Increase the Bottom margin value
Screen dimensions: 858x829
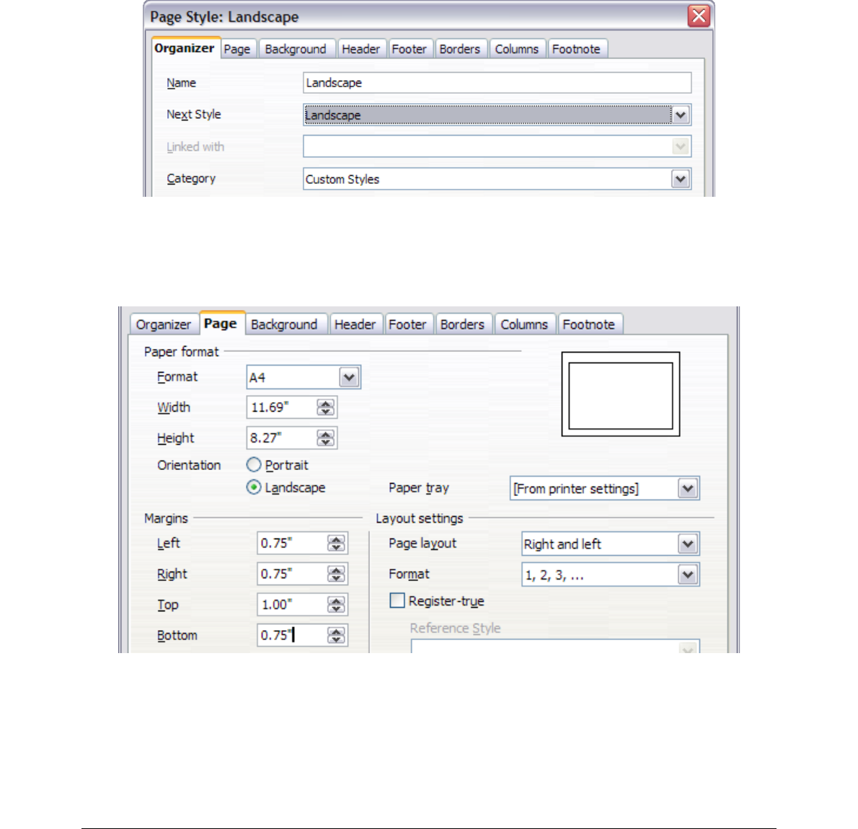[x=337, y=631]
